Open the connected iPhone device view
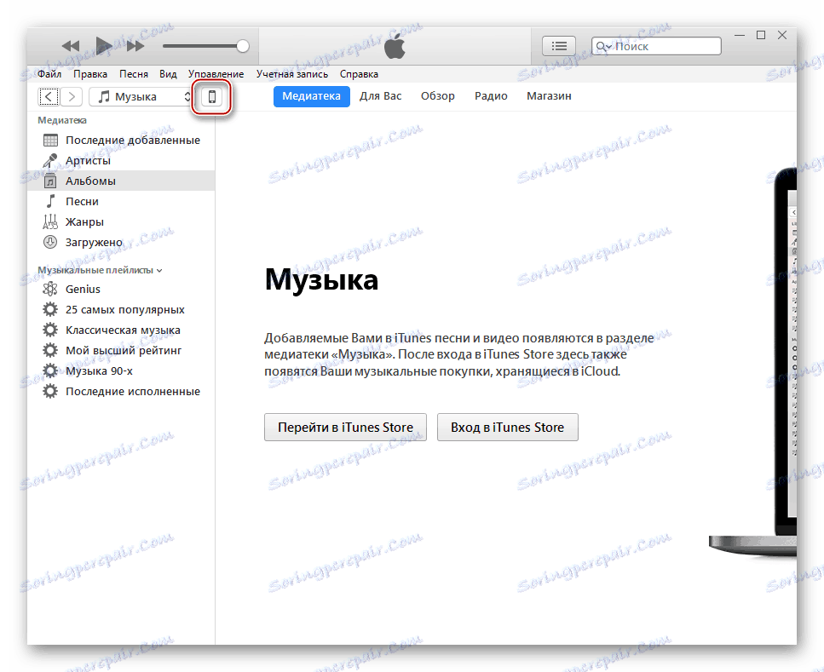The image size is (824, 672). [x=210, y=96]
